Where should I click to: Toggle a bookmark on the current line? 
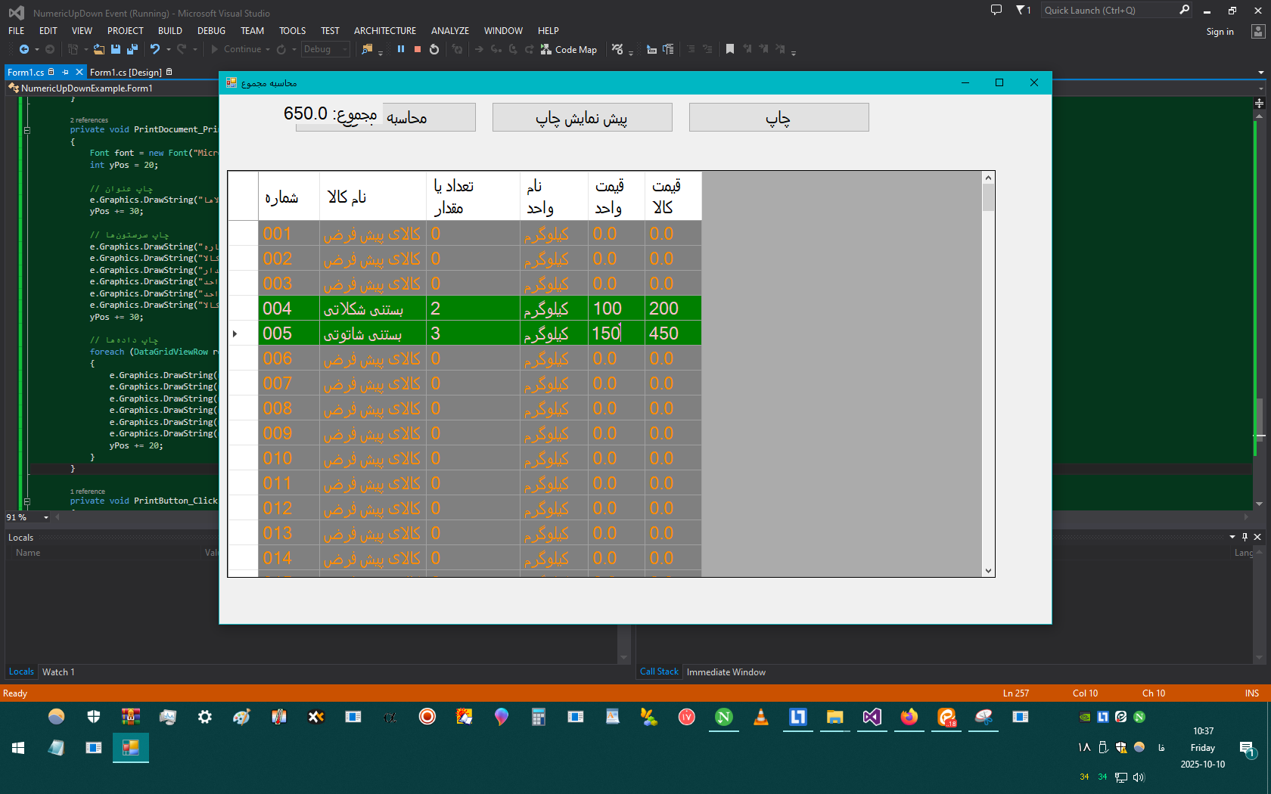coord(730,49)
